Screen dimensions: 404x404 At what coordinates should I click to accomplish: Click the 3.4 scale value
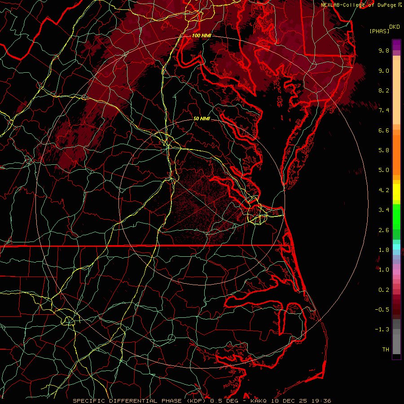384,210
